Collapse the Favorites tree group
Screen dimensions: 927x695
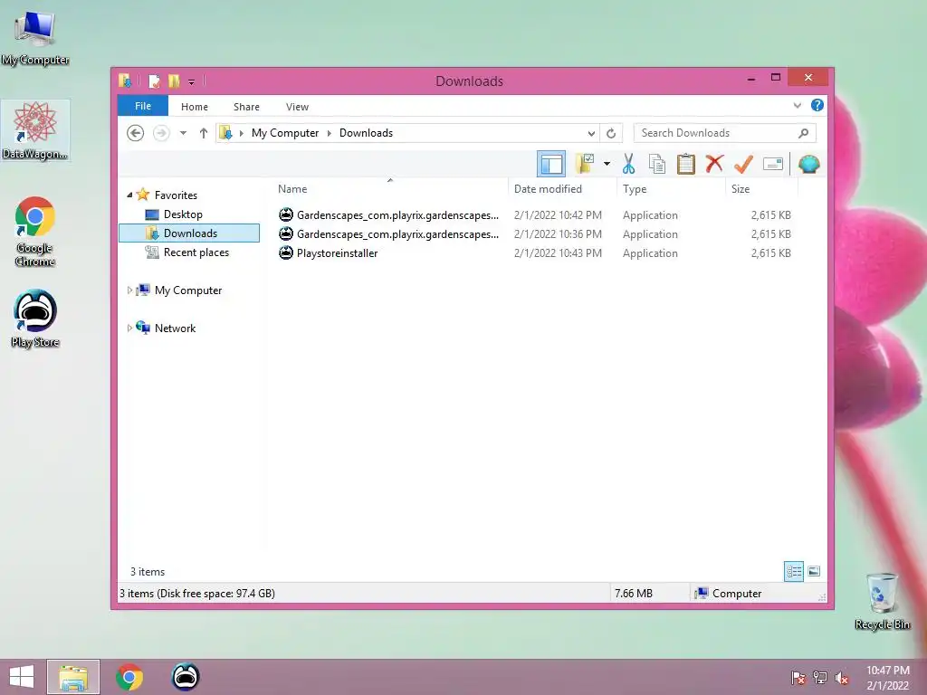[129, 195]
